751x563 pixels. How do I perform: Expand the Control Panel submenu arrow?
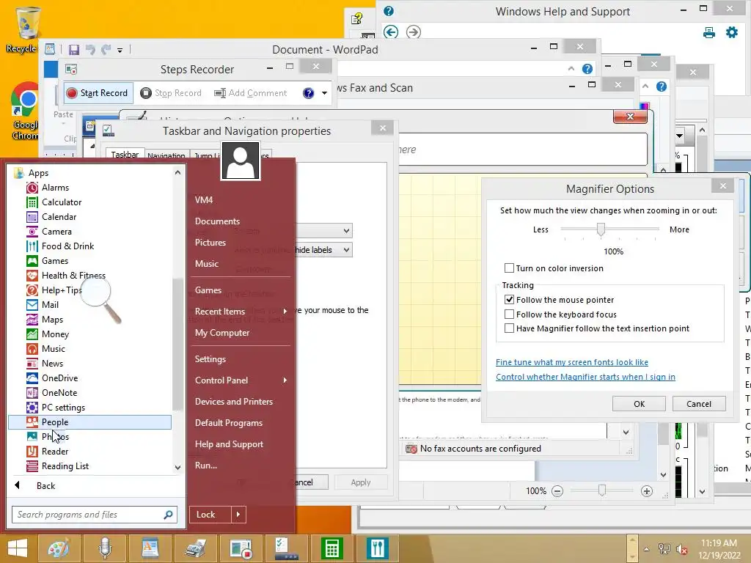(x=285, y=380)
